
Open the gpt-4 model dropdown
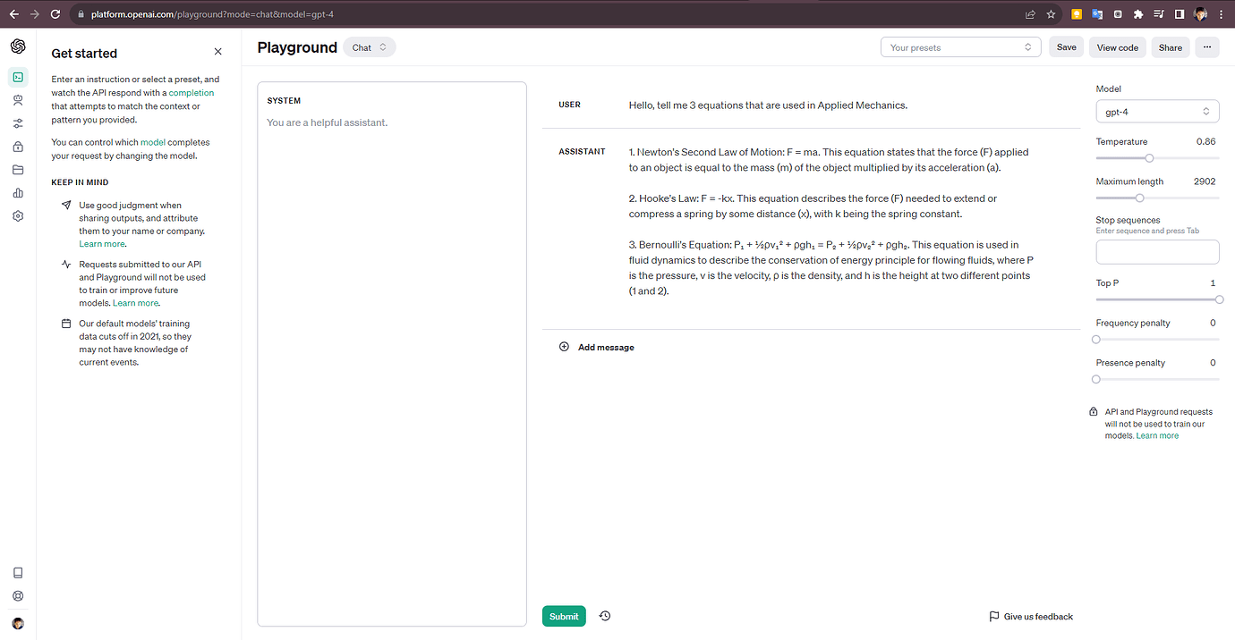1157,111
